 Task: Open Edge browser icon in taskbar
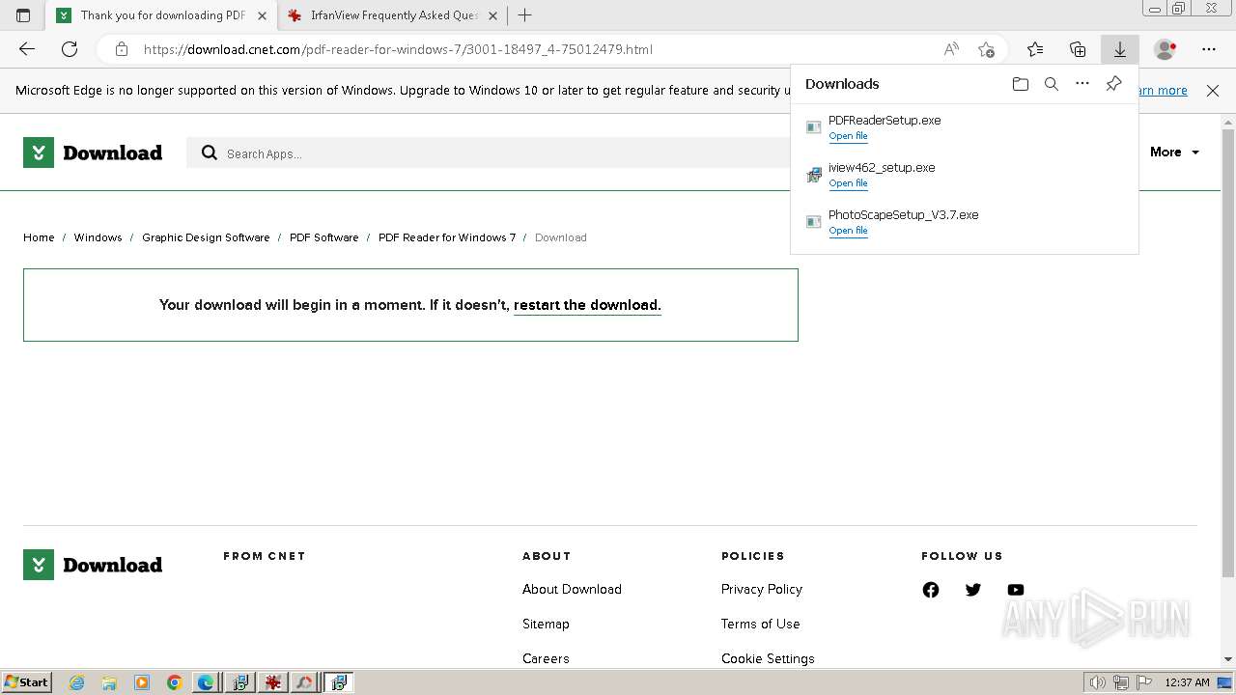[206, 682]
